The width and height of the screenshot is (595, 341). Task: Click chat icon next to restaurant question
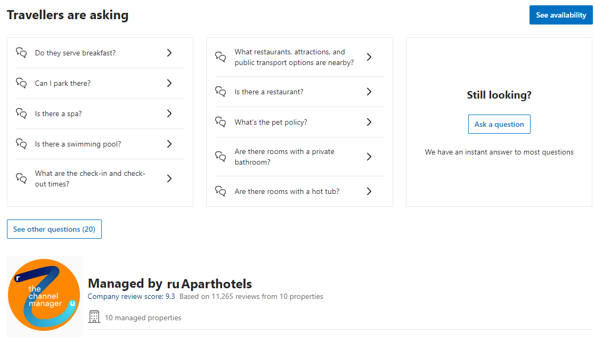pyautogui.click(x=221, y=92)
